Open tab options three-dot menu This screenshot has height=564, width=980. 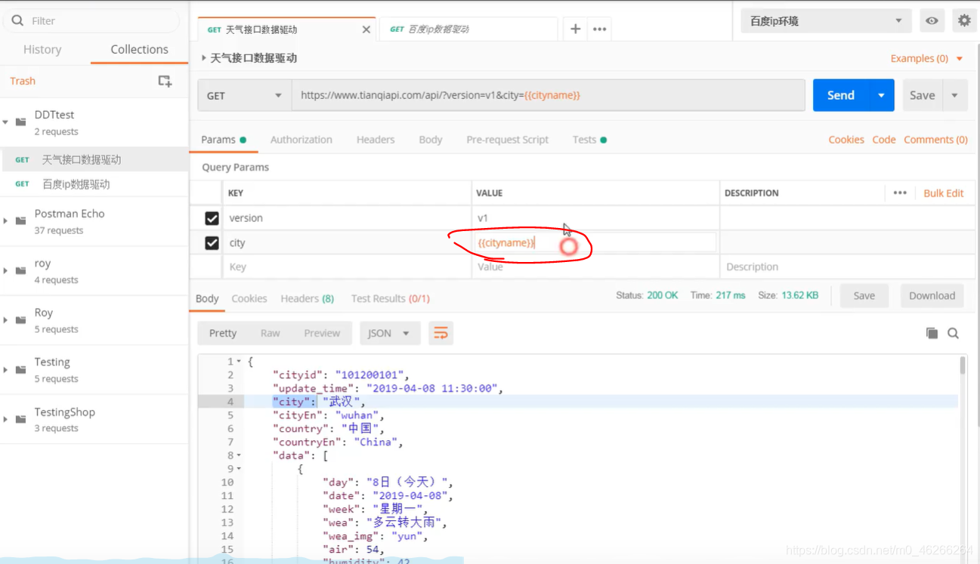click(x=600, y=29)
